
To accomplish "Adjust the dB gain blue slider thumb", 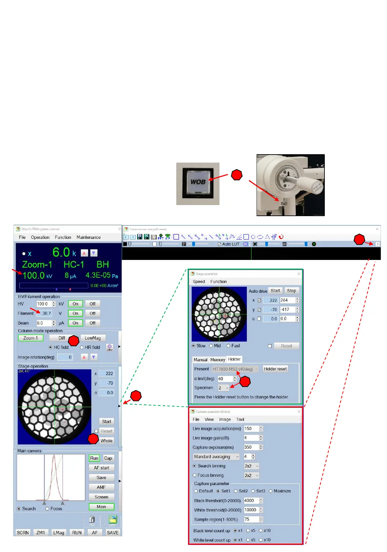I will [x=306, y=244].
